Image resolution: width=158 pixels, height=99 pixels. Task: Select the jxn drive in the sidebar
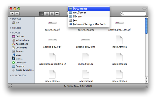point(16,23)
